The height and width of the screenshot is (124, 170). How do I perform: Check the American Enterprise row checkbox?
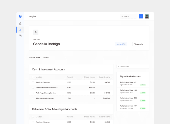click(33, 82)
